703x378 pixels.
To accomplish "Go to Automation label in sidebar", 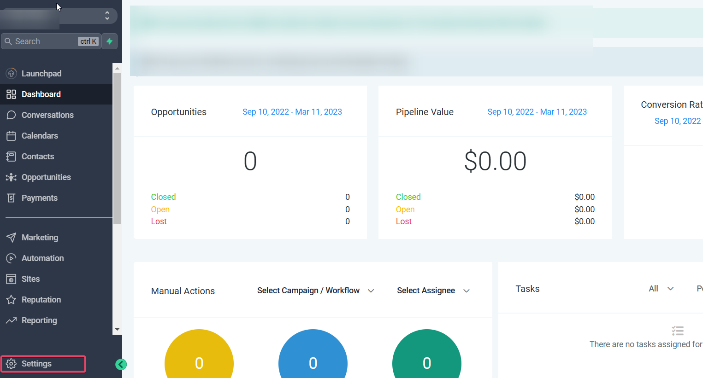I will coord(43,258).
